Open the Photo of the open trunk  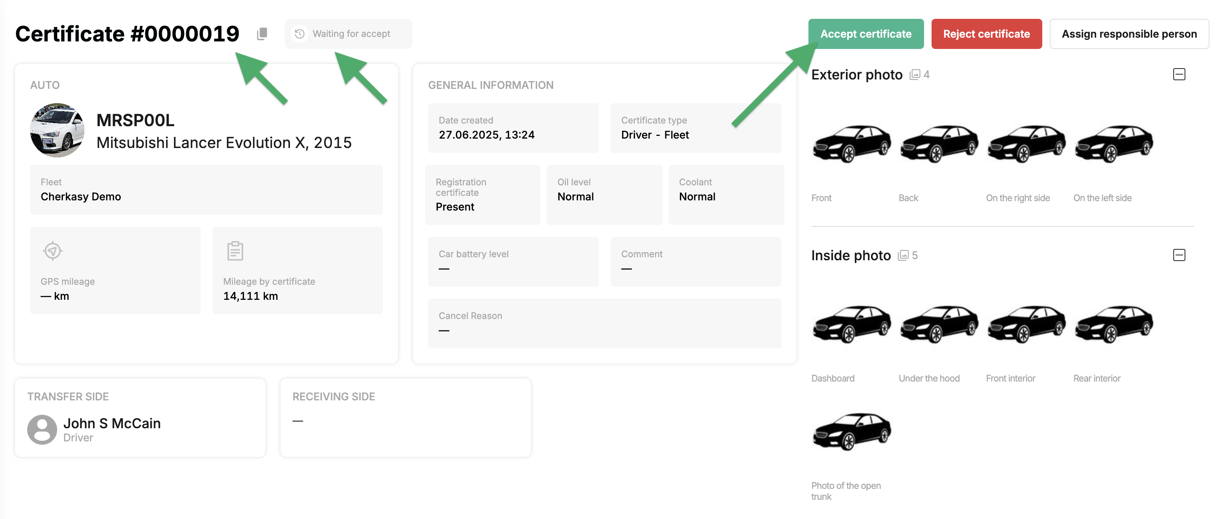pos(852,432)
